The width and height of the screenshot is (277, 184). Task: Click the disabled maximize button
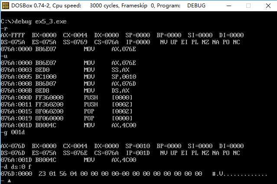click(x=248, y=6)
